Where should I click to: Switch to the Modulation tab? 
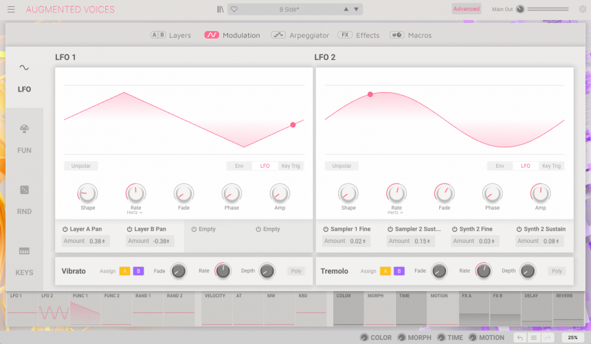click(x=232, y=35)
